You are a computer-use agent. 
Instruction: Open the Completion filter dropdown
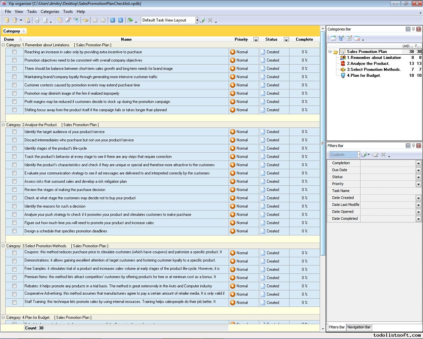(x=418, y=163)
